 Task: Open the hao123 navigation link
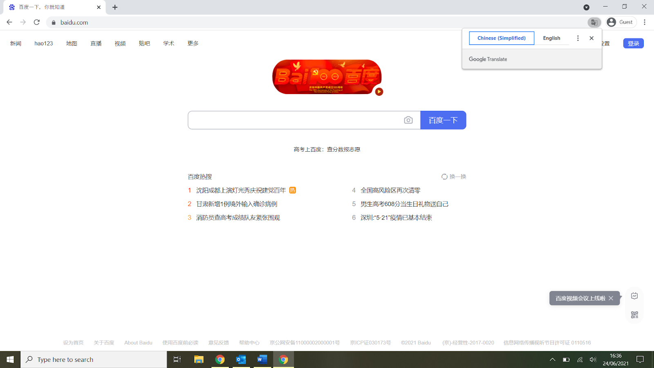(x=44, y=43)
